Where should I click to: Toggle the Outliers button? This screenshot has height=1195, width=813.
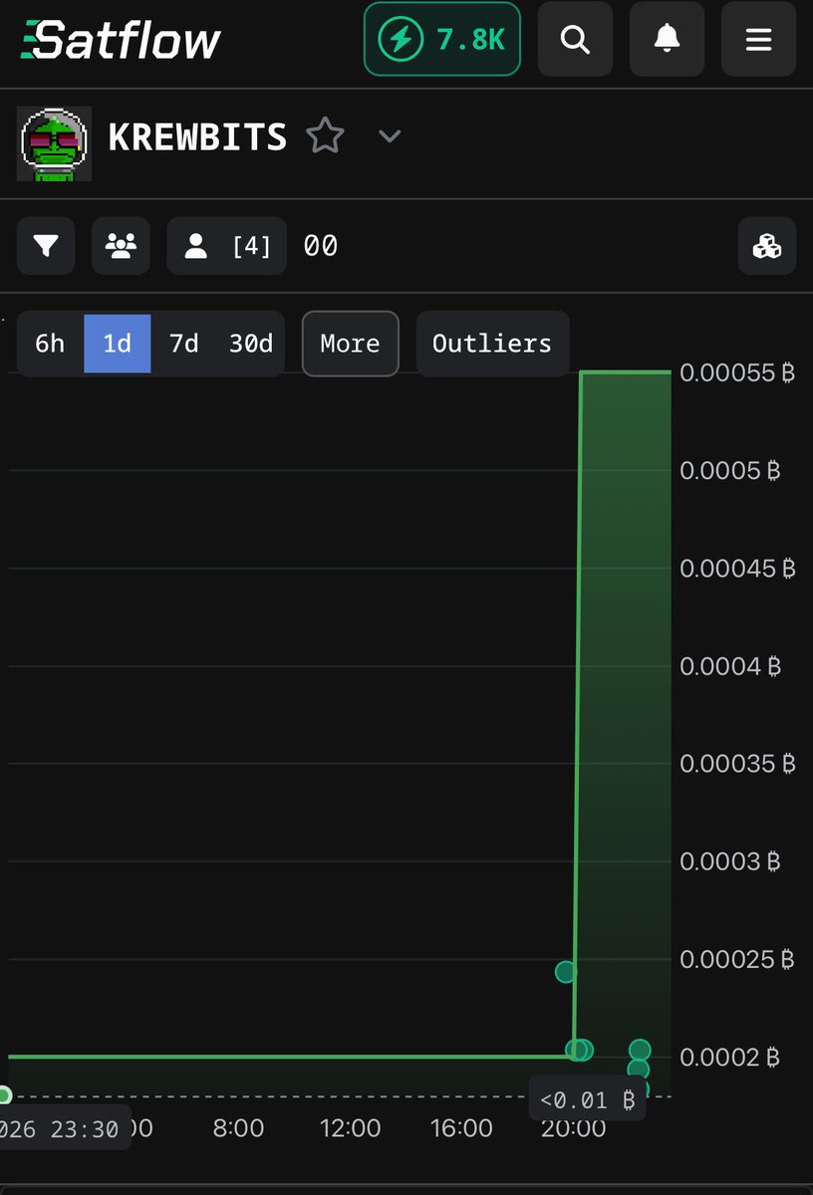[492, 344]
